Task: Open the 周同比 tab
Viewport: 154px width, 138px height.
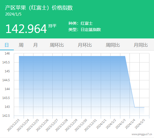Action: pyautogui.click(x=113, y=45)
